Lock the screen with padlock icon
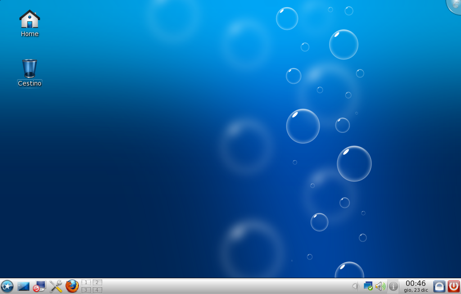The image size is (461, 294). coord(439,286)
